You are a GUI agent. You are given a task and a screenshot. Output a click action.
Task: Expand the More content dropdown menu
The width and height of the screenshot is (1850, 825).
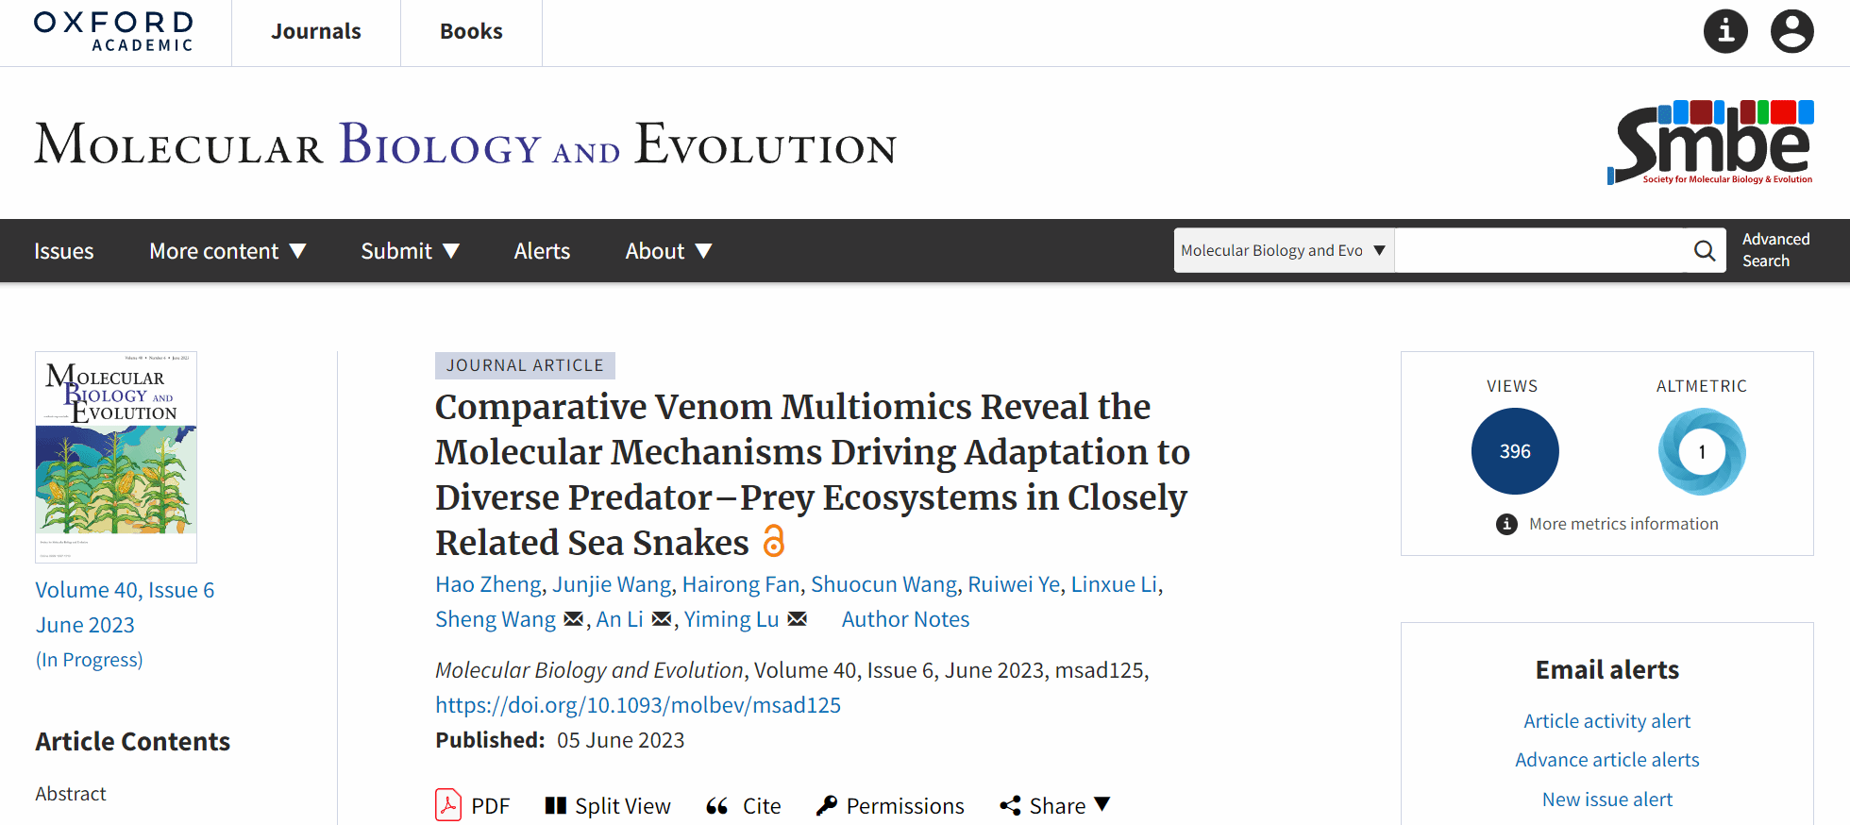[x=227, y=251]
